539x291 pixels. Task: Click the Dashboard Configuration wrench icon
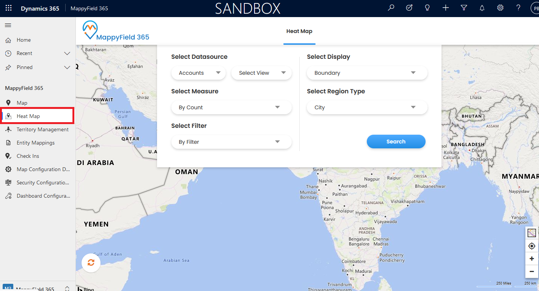[x=8, y=196]
